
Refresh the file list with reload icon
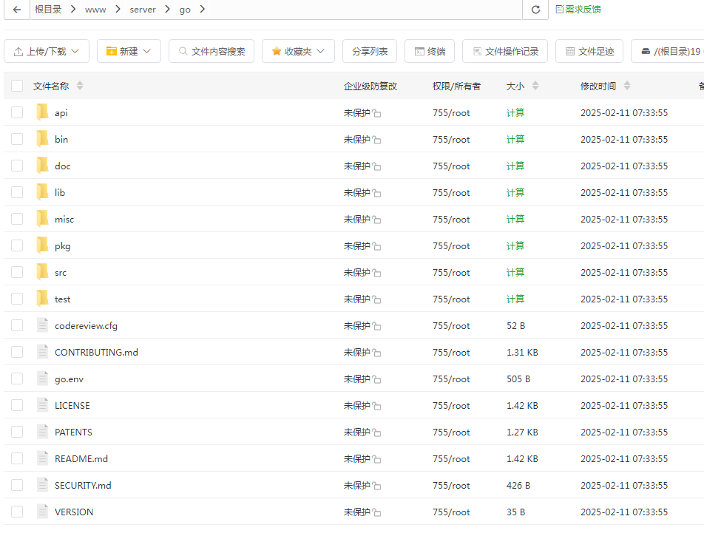click(x=535, y=10)
